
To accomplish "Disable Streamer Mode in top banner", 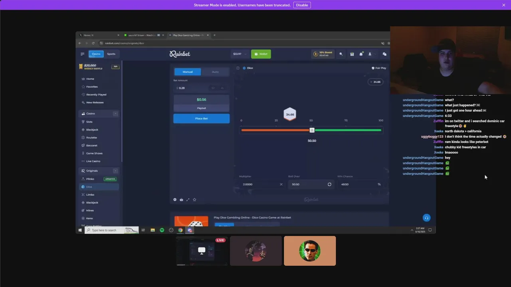I will 302,5.
